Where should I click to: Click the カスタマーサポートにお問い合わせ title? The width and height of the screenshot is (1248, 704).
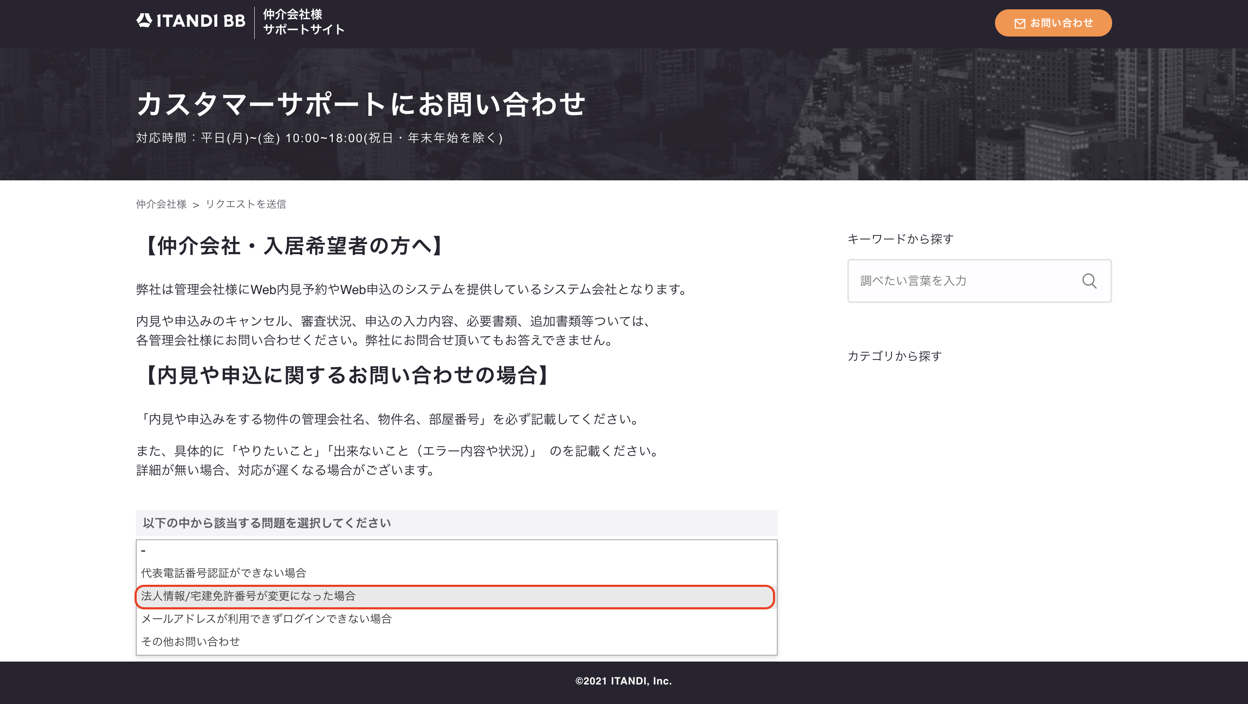(x=361, y=104)
